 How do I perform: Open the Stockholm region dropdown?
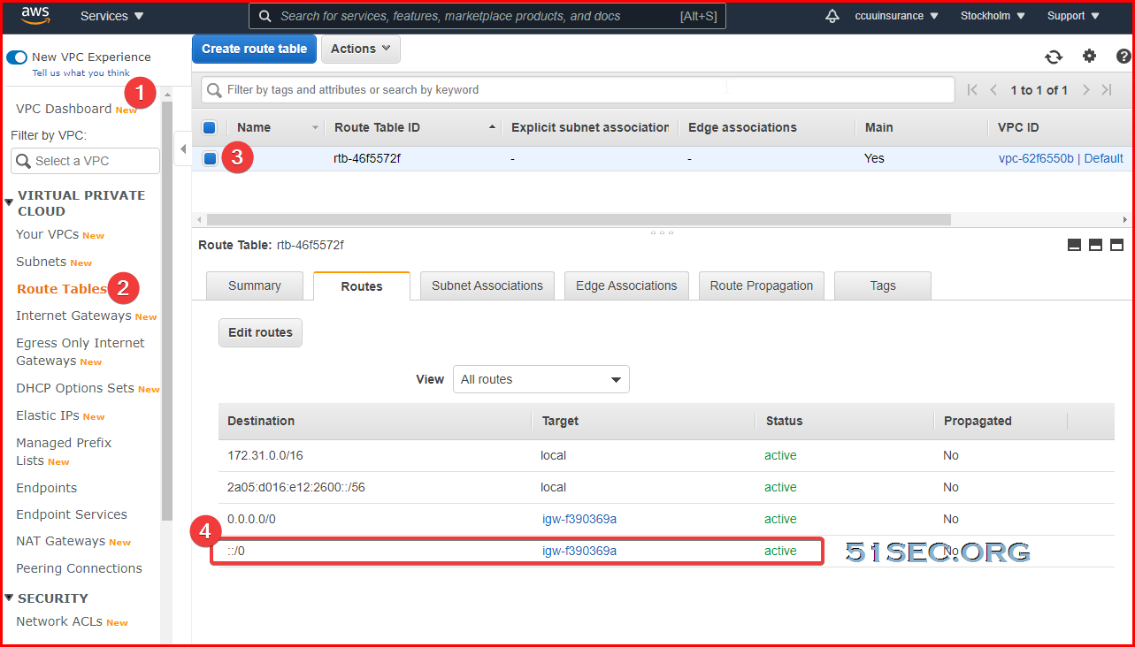point(993,16)
